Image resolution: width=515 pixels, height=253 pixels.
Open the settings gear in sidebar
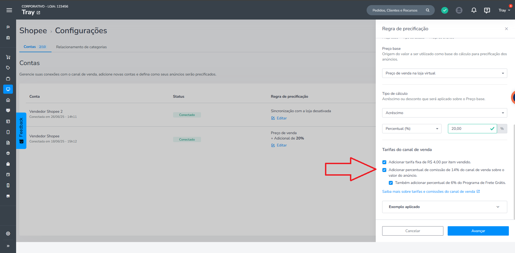click(x=8, y=233)
